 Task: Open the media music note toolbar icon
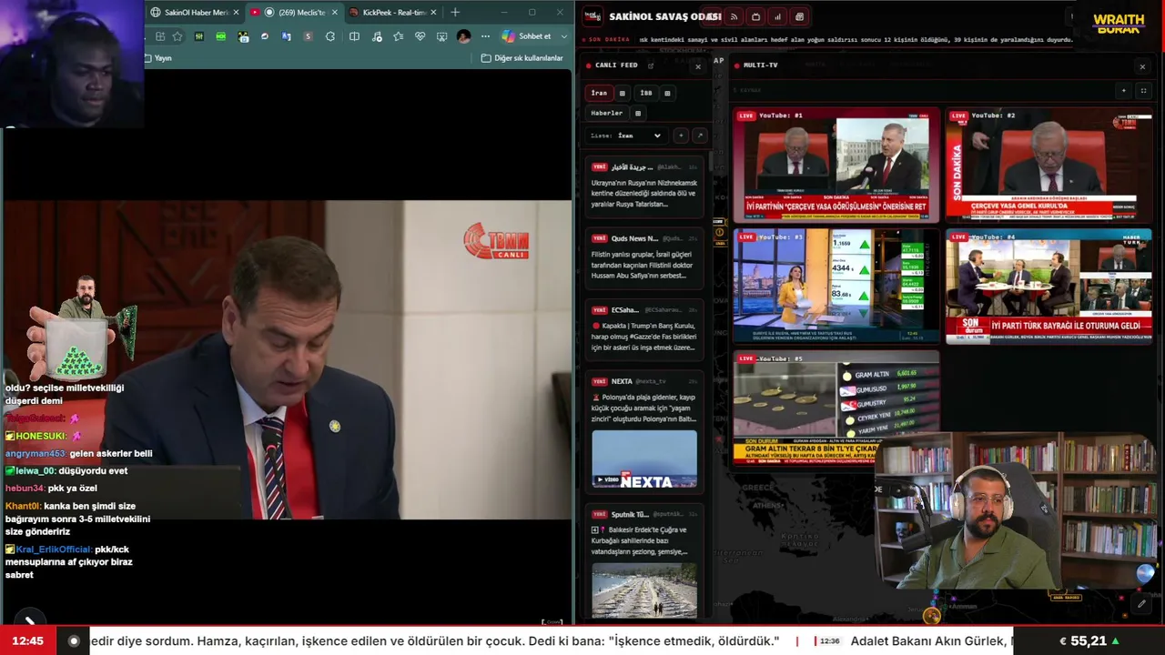(x=376, y=36)
